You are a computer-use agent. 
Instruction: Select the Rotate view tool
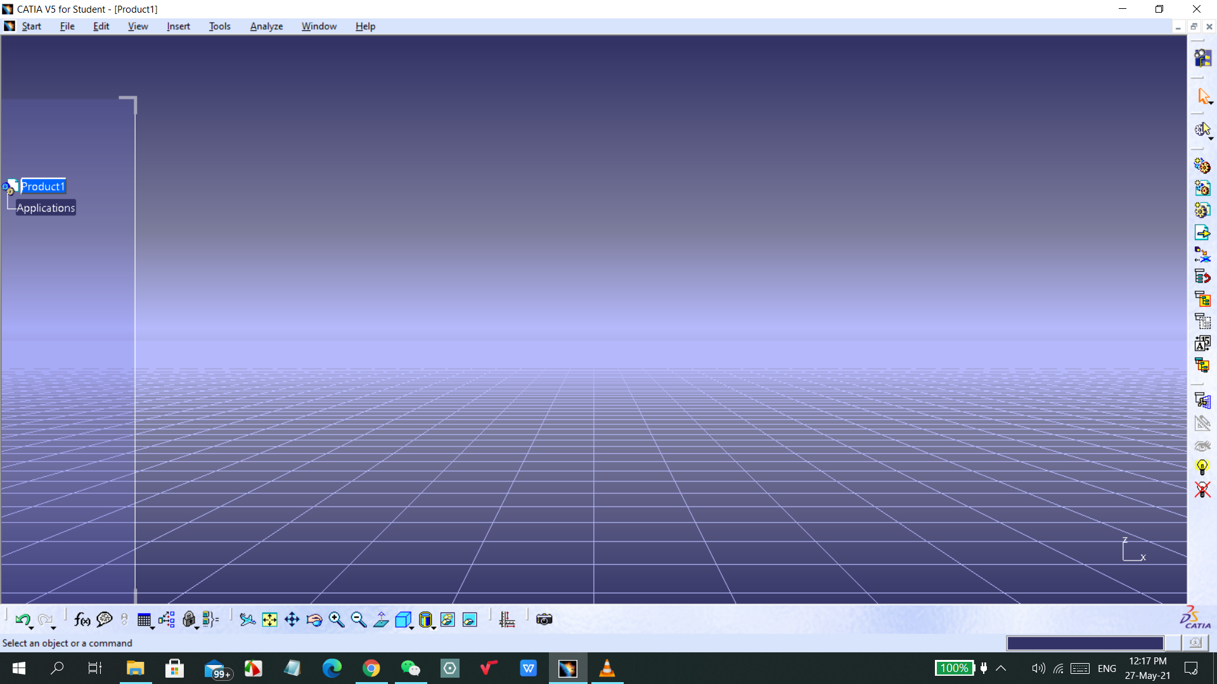pos(314,619)
